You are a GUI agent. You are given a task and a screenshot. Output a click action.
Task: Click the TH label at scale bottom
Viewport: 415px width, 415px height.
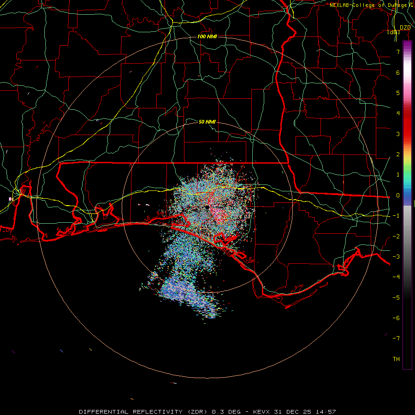396,359
